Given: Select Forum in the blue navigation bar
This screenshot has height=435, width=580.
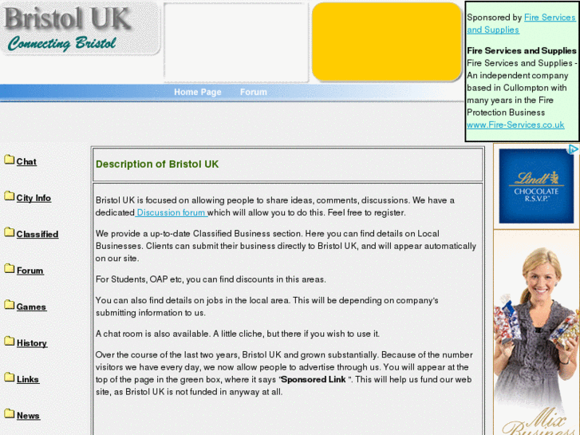Looking at the screenshot, I should 254,92.
